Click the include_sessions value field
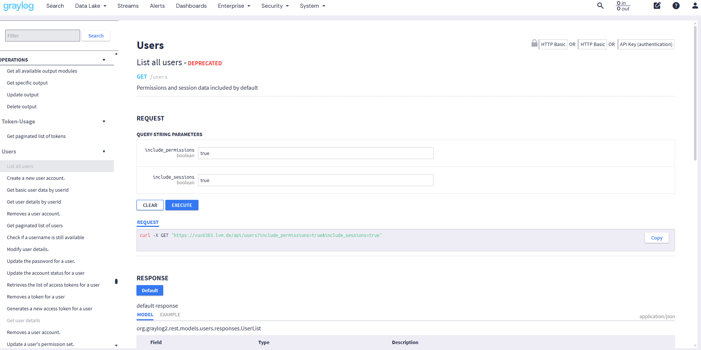 click(316, 180)
